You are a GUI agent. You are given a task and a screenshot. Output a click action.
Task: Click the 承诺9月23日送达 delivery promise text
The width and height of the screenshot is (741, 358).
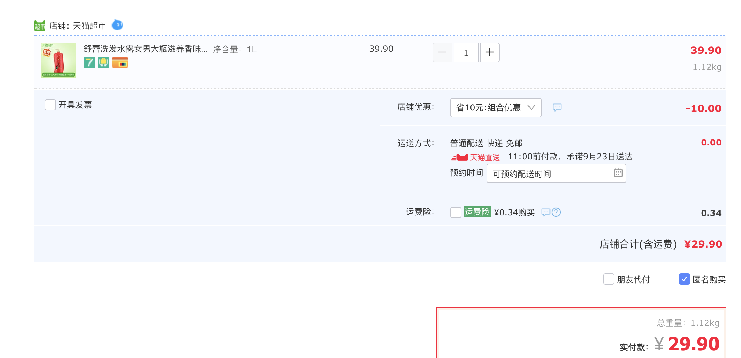tap(599, 157)
